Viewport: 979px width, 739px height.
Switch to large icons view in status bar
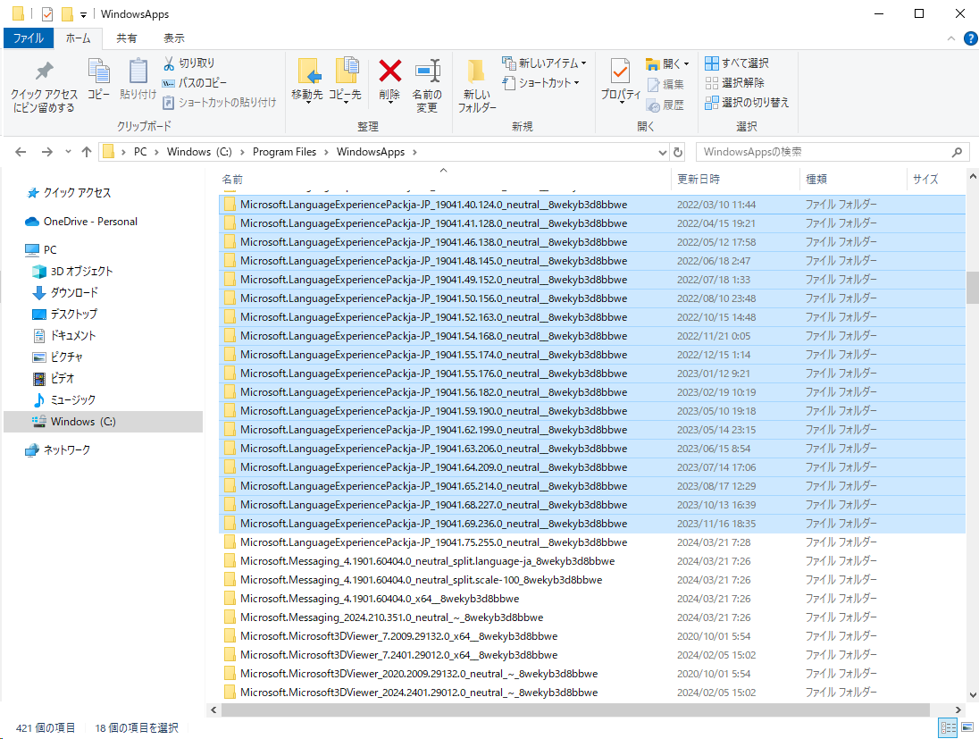pyautogui.click(x=967, y=727)
